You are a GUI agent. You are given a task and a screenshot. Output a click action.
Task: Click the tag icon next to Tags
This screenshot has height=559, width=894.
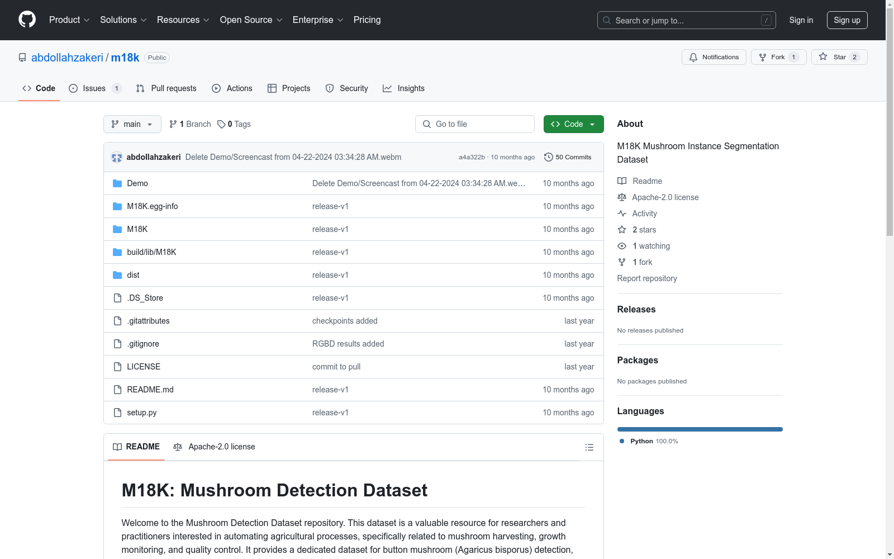221,124
